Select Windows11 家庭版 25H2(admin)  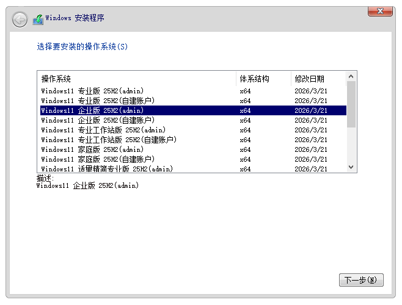tap(193, 149)
